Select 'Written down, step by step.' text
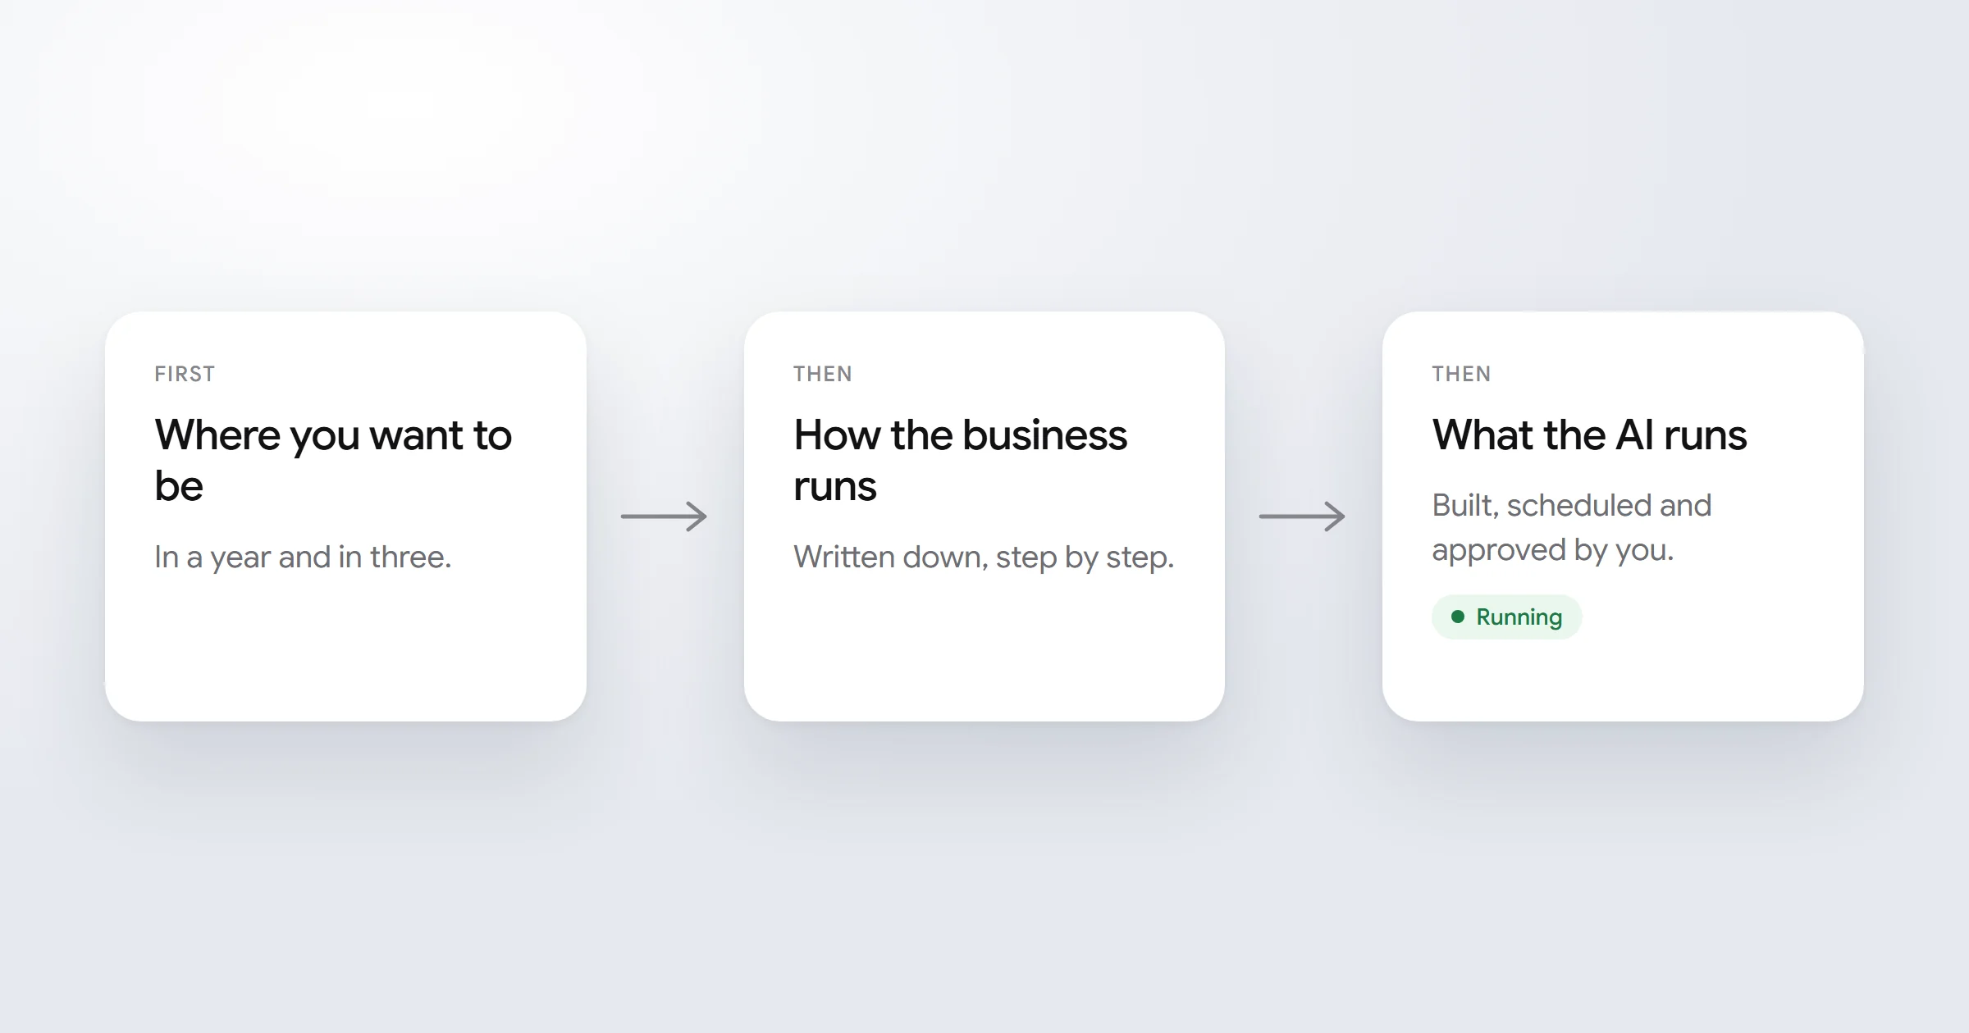 click(984, 557)
